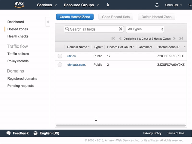Image resolution: width=192 pixels, height=144 pixels.
Task: Go to previous page of hosted zones
Action: coord(120,38)
